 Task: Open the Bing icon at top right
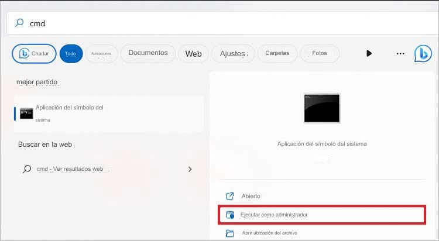click(423, 53)
